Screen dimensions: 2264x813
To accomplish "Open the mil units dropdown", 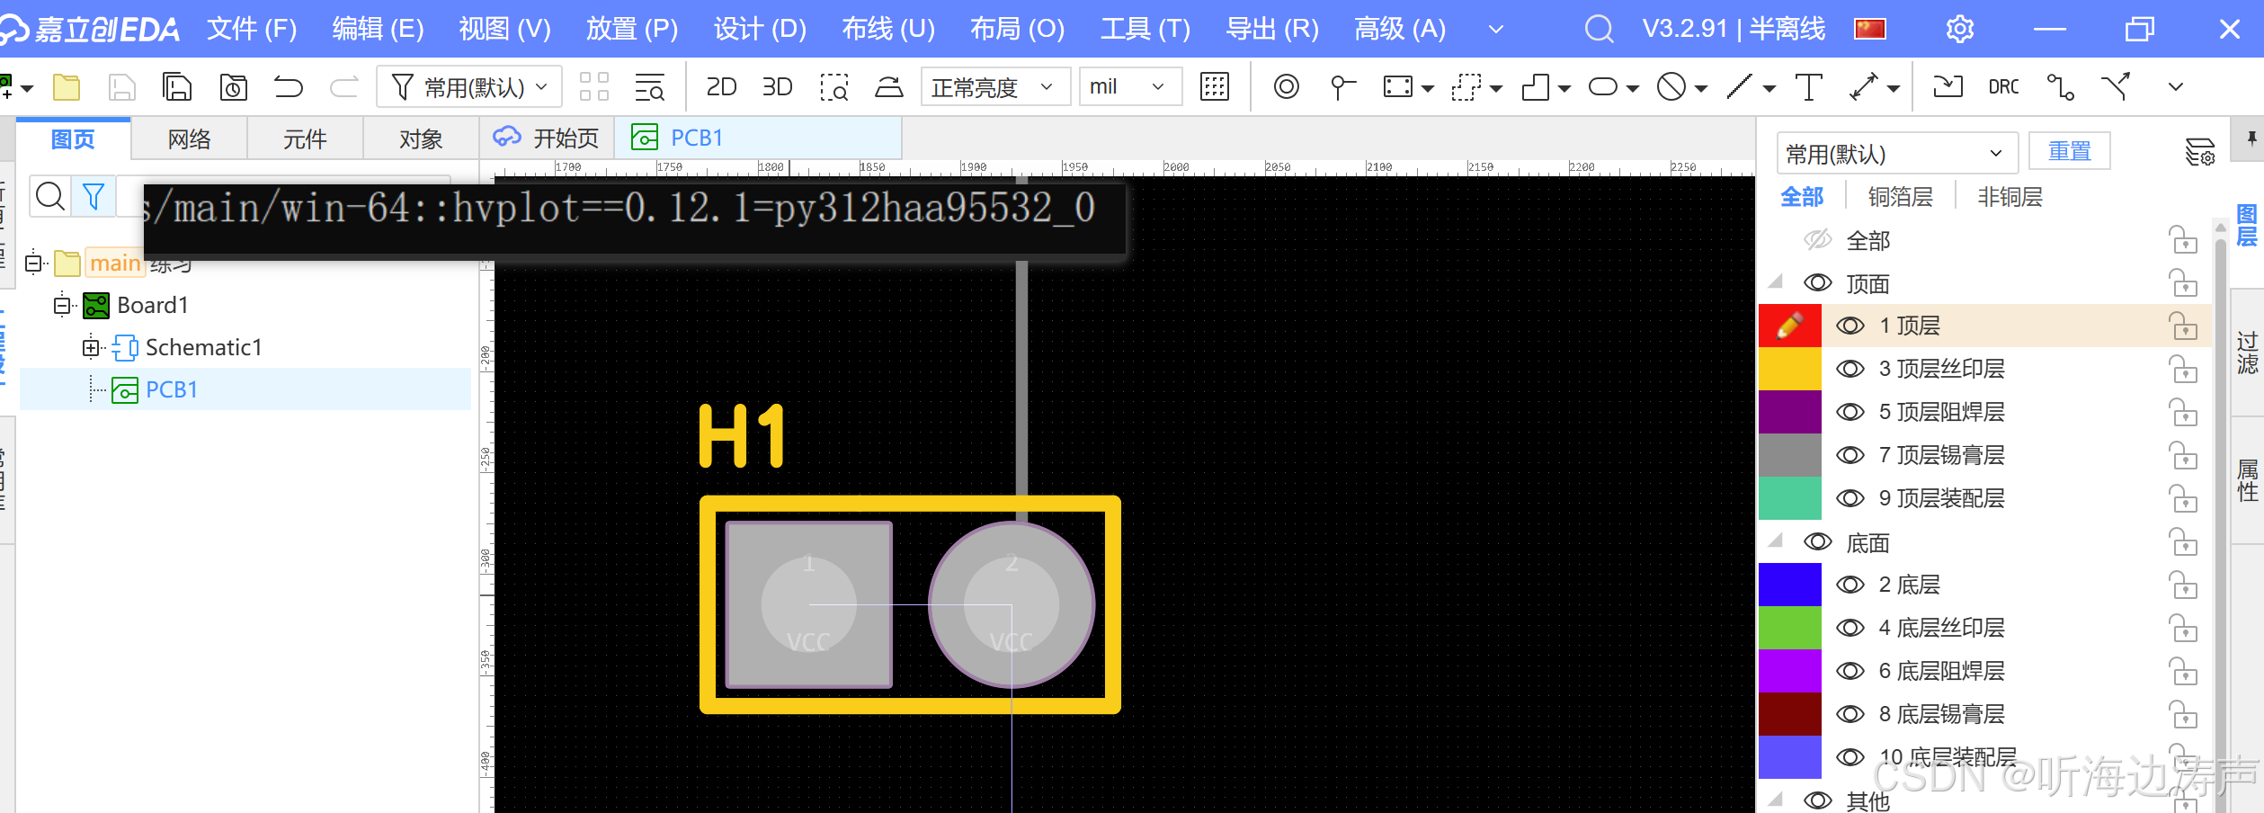I will pyautogui.click(x=1129, y=87).
